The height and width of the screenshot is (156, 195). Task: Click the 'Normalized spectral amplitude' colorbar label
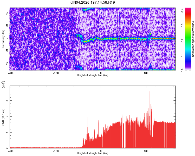[193, 39]
